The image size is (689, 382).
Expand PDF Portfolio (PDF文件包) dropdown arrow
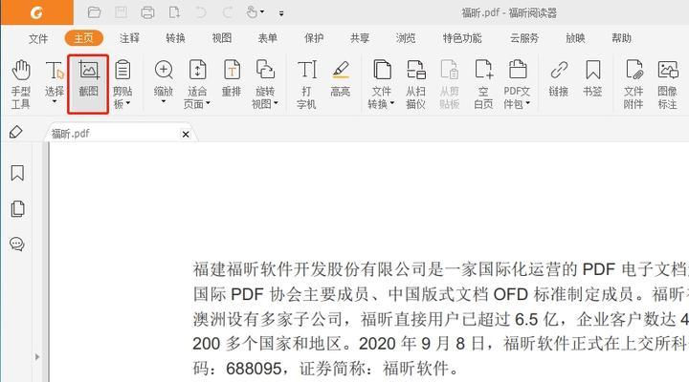527,104
